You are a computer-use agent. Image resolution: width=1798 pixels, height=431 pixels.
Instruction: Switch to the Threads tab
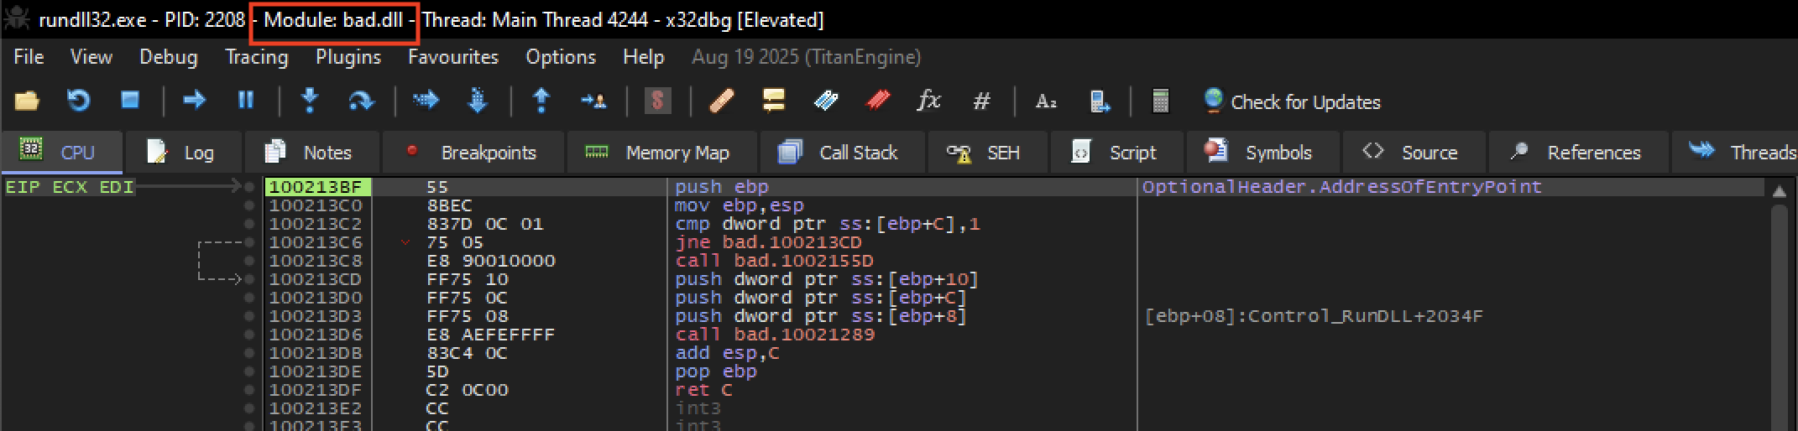[1735, 152]
